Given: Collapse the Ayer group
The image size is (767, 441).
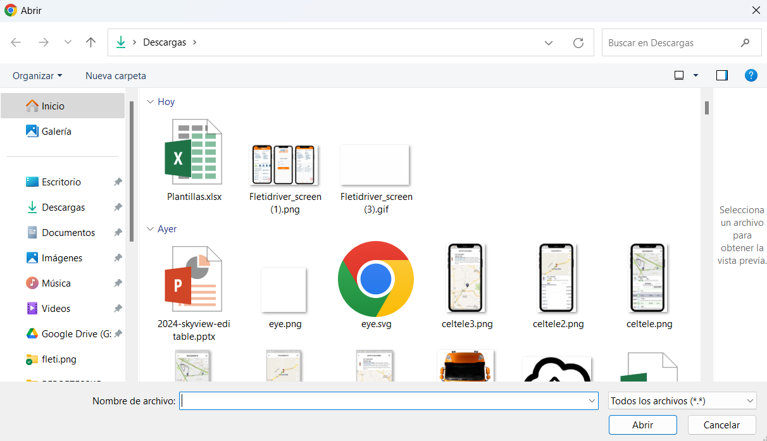Looking at the screenshot, I should tap(150, 229).
